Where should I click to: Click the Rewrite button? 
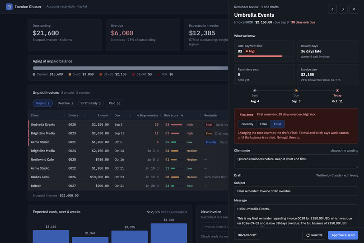[x=314, y=235]
